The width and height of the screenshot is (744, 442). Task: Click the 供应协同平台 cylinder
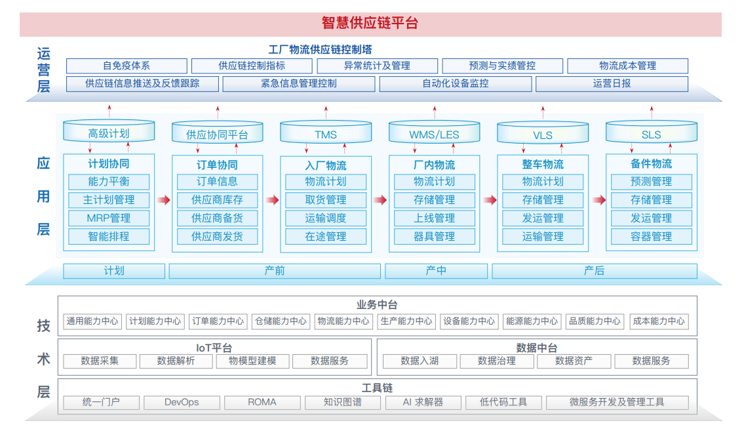coord(218,132)
